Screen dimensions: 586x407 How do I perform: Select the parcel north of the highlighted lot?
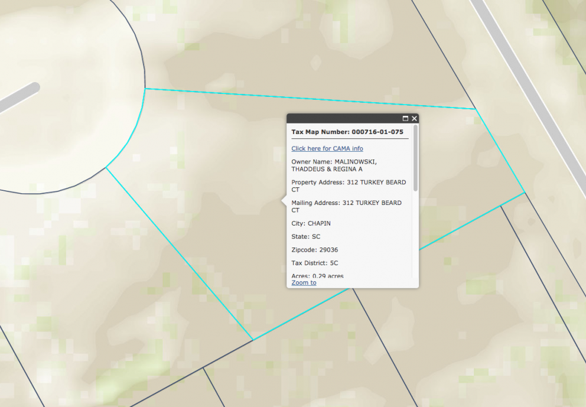tap(295, 53)
